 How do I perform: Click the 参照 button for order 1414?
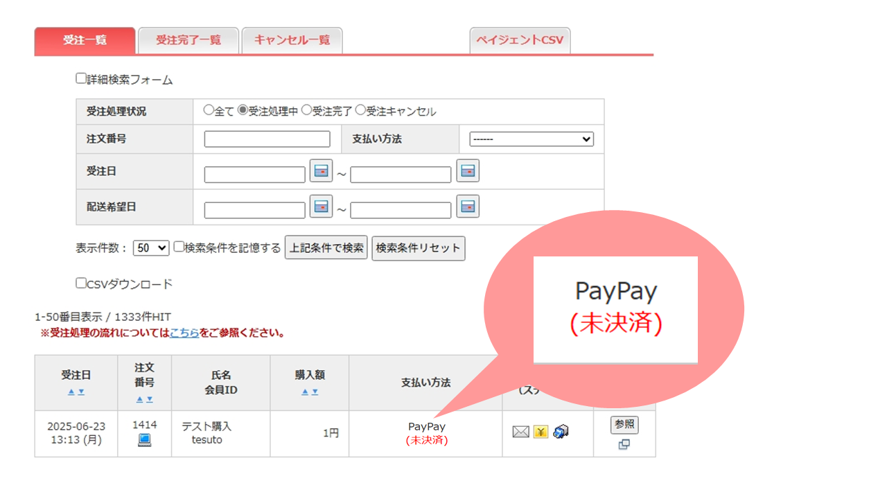click(624, 425)
